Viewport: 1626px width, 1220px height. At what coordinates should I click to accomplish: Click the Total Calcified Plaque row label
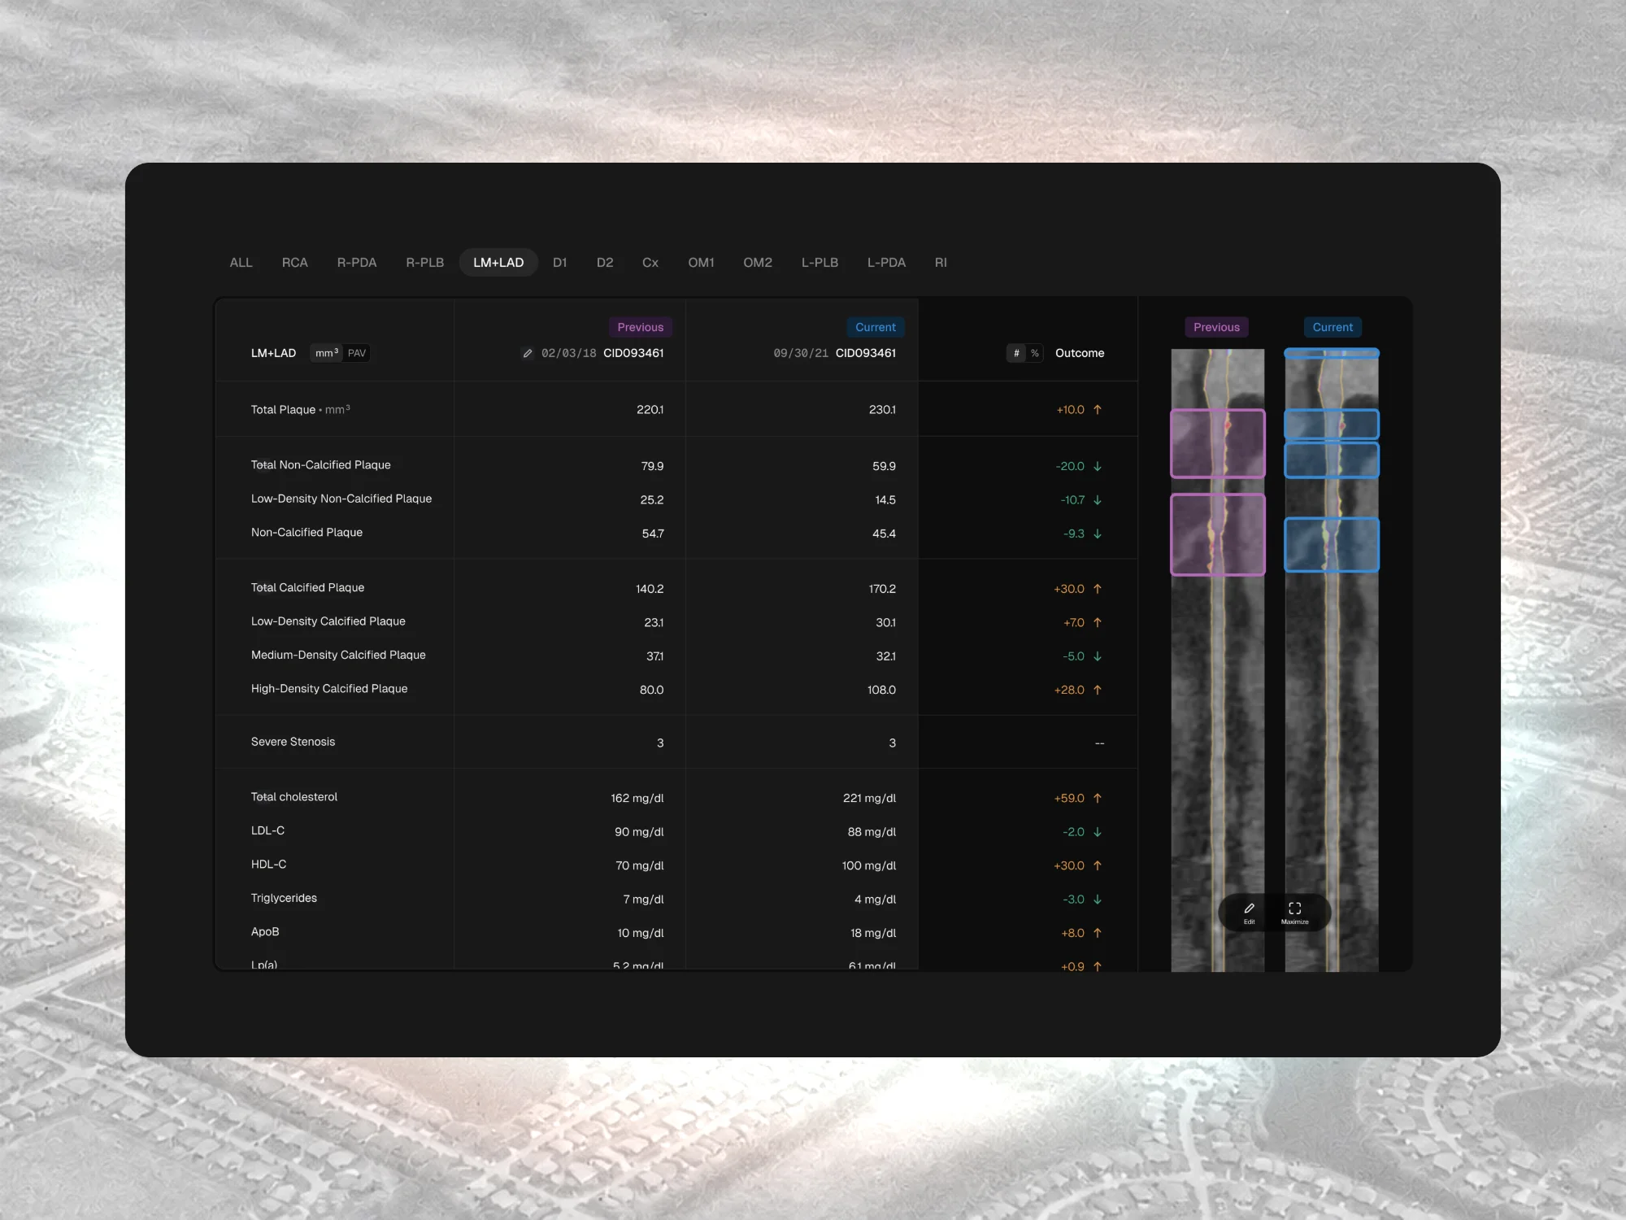point(307,587)
